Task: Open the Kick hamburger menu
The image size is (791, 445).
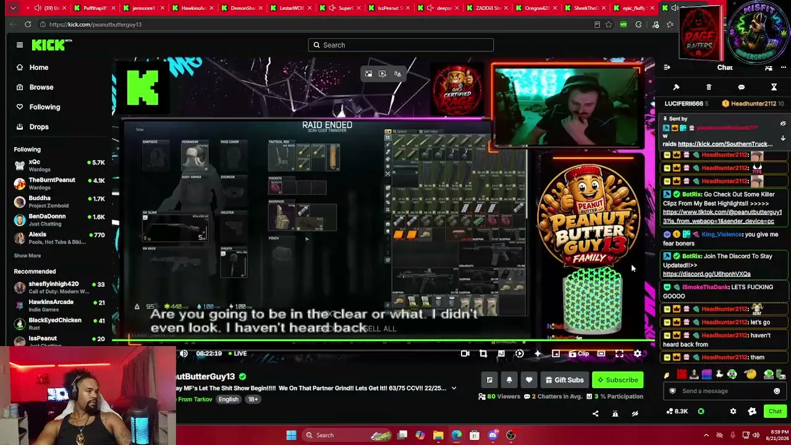Action: coord(20,45)
